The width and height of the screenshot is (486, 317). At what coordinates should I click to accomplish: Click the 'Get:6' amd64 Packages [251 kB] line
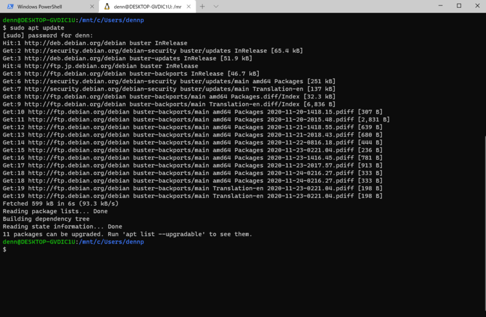click(x=169, y=81)
